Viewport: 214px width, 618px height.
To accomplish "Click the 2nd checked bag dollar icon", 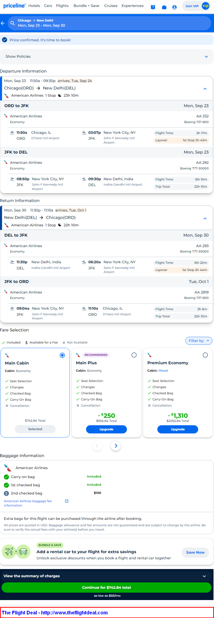I will coord(6,493).
